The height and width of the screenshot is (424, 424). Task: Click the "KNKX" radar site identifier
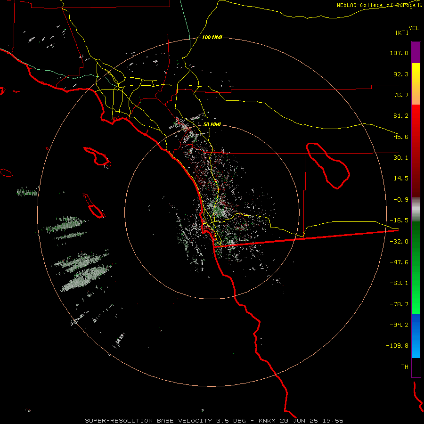pos(267,421)
